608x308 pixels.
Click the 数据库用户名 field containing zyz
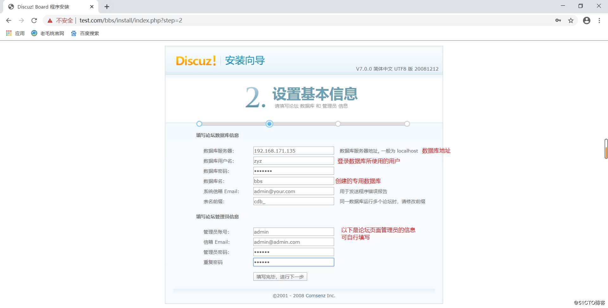294,161
